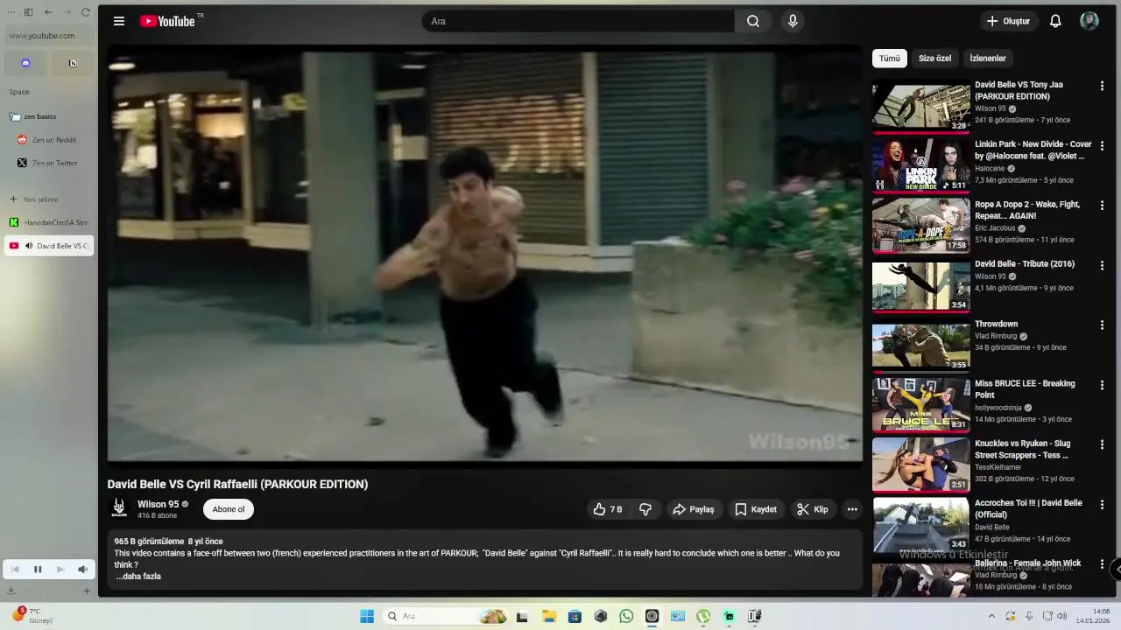Open the Windows Start button
Viewport: 1121px width, 630px height.
[x=367, y=616]
